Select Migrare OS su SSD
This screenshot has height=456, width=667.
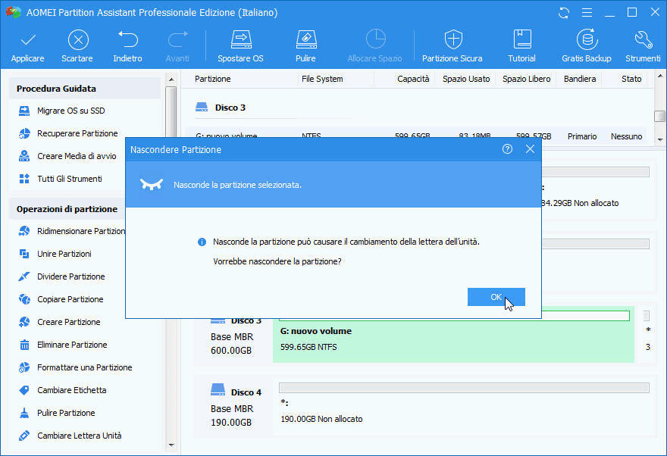point(71,111)
